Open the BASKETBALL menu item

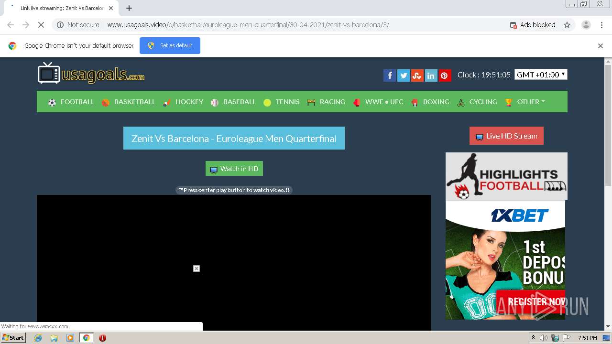(x=129, y=102)
